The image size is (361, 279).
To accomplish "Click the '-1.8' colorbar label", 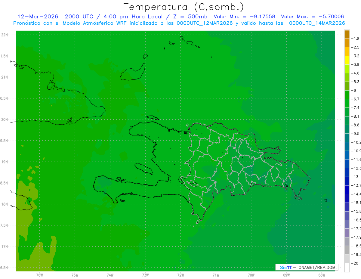I will pyautogui.click(x=356, y=39).
